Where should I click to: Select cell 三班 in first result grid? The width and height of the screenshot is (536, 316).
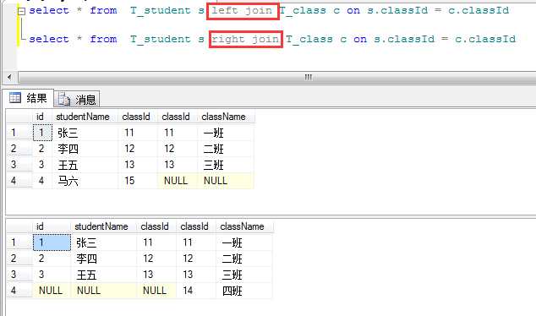226,165
